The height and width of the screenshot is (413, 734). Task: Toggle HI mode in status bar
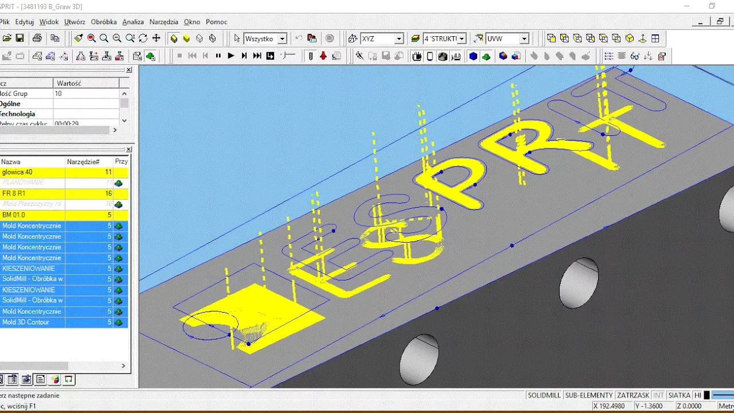click(698, 395)
